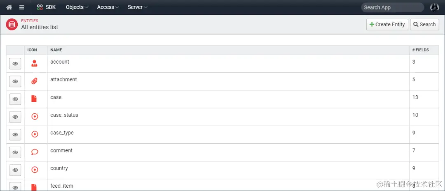The width and height of the screenshot is (445, 191).
Task: Open the hamburger menu icon
Action: click(21, 7)
